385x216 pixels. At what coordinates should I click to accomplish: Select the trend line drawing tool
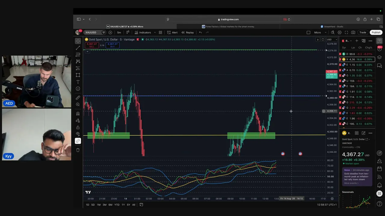(x=78, y=48)
